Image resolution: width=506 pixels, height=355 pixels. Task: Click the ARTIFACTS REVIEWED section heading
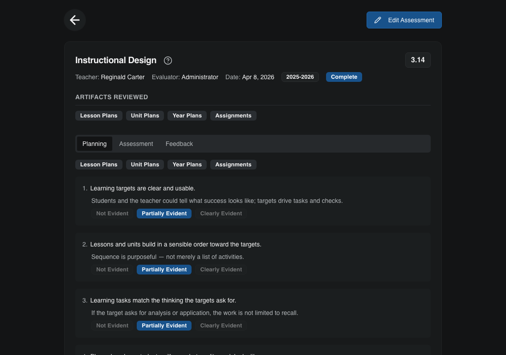click(x=112, y=97)
